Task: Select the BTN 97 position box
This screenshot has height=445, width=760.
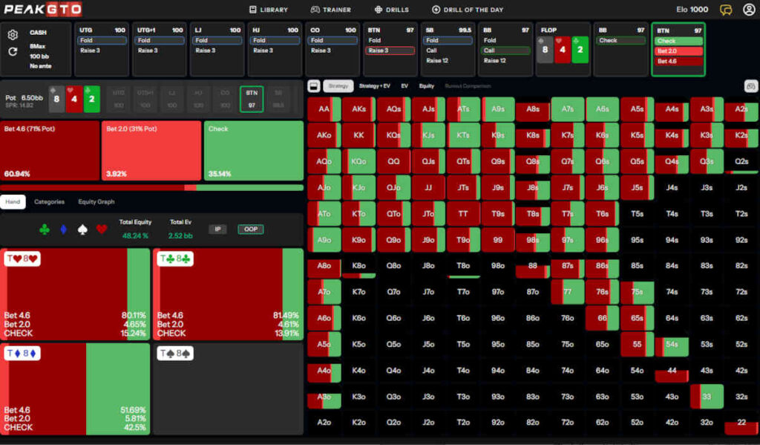Action: (x=252, y=98)
